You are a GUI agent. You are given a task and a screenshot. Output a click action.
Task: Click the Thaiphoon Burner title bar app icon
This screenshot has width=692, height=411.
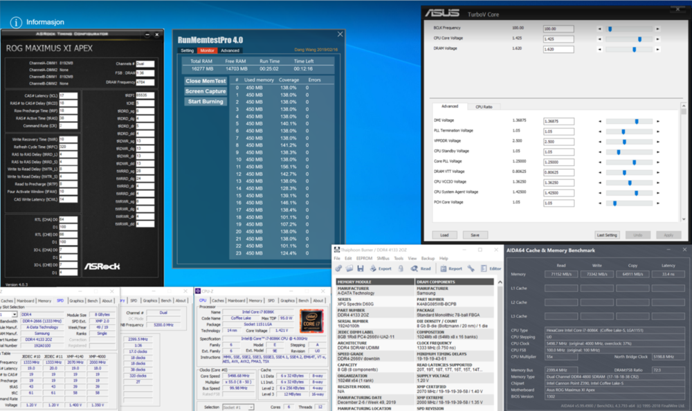337,250
